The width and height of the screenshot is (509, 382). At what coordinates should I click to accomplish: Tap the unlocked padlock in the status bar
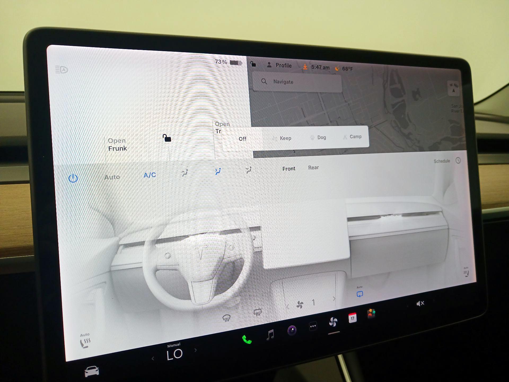point(253,64)
